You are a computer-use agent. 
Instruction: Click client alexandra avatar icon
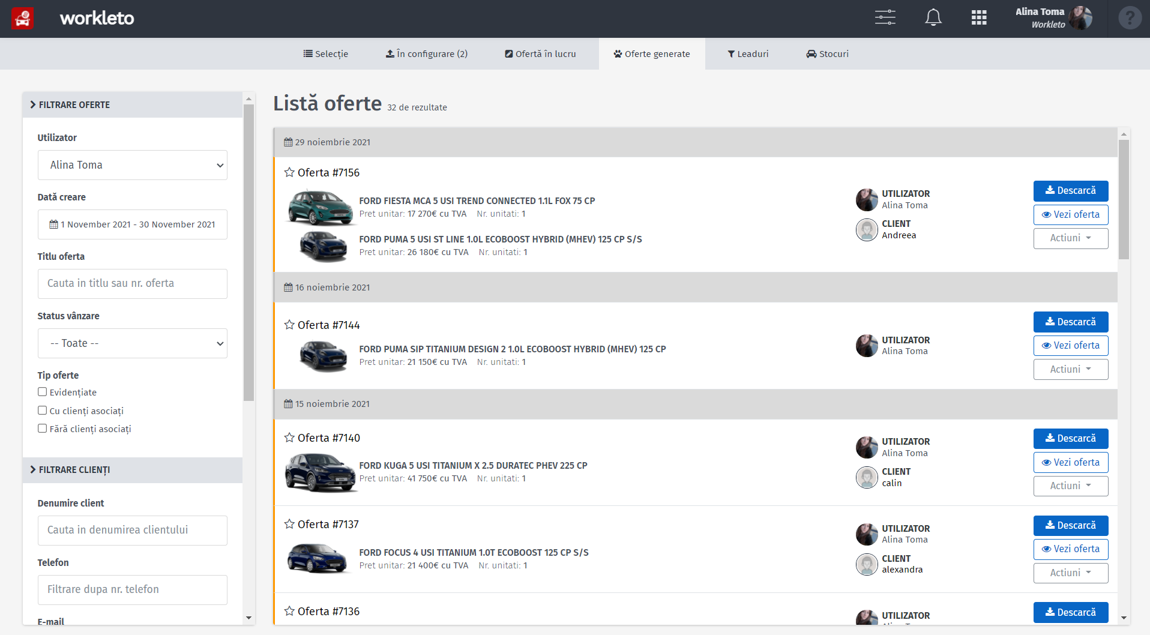coord(867,564)
